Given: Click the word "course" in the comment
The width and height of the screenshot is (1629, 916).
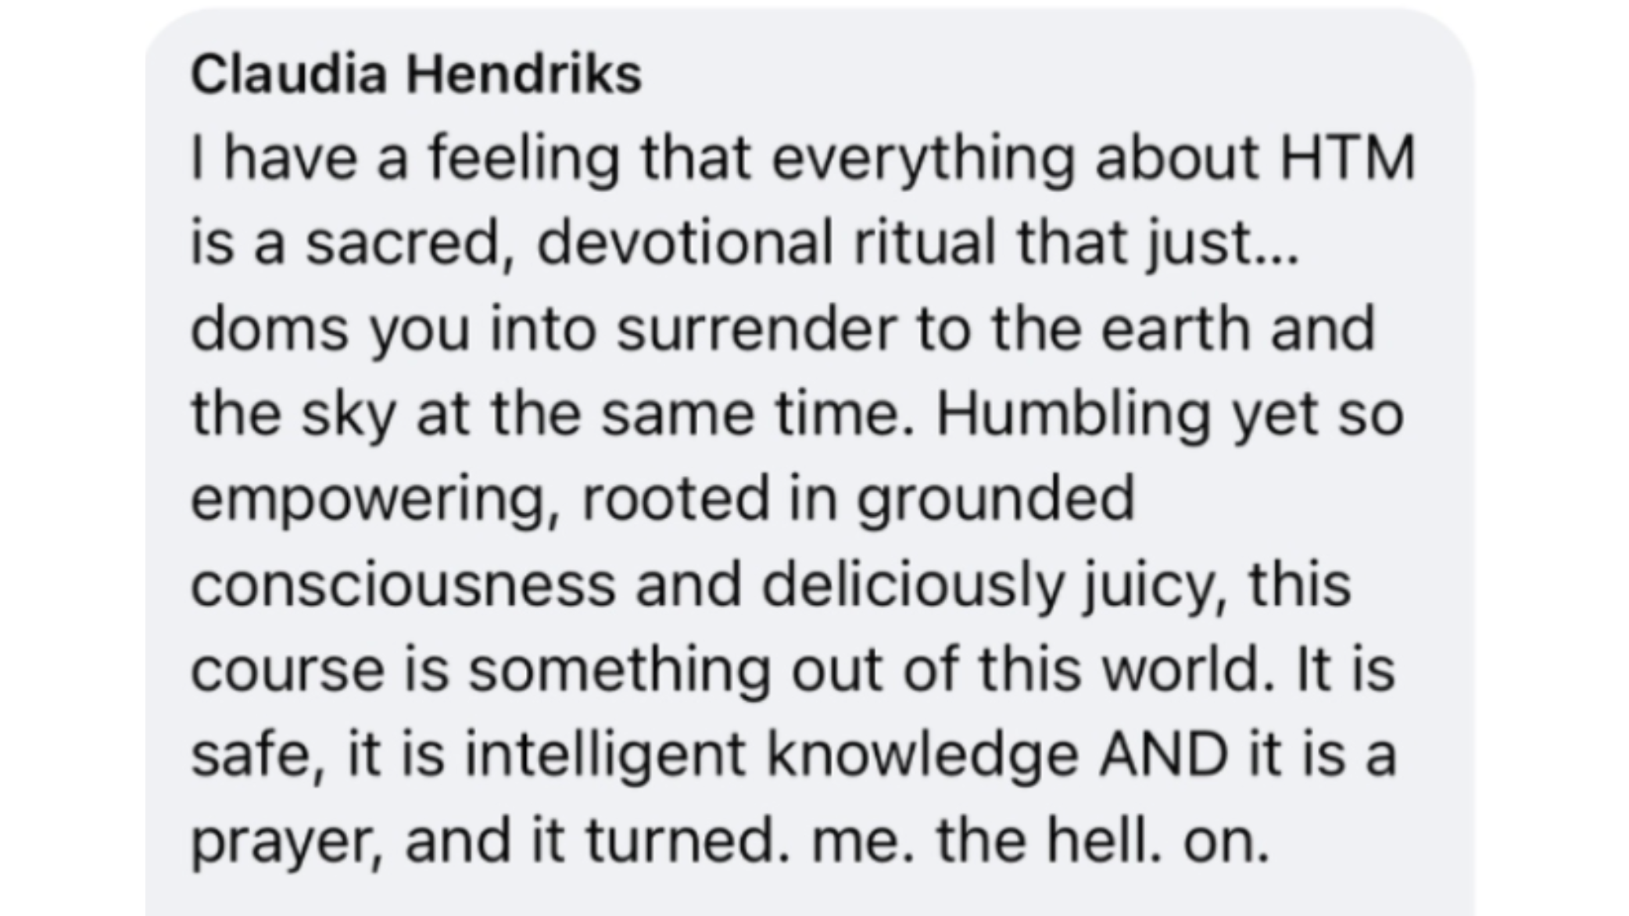Looking at the screenshot, I should coord(288,671).
